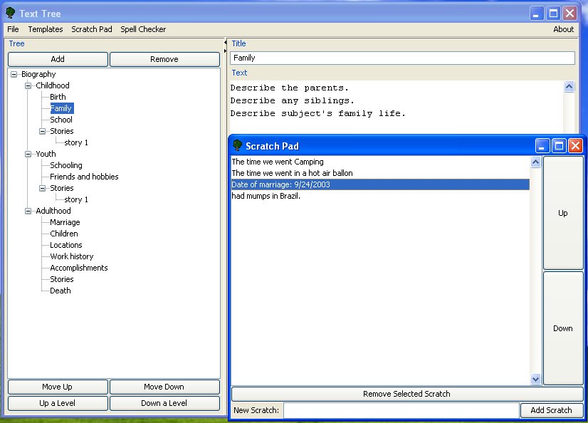Click the Up button in Scratch Pad

tap(563, 213)
